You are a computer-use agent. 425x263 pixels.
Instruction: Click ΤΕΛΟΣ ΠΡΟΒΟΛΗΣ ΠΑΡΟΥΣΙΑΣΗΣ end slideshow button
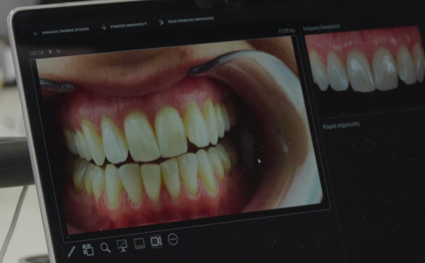point(189,20)
